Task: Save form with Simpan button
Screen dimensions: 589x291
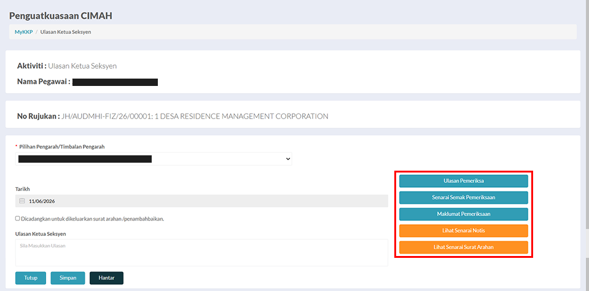Action: [x=68, y=278]
